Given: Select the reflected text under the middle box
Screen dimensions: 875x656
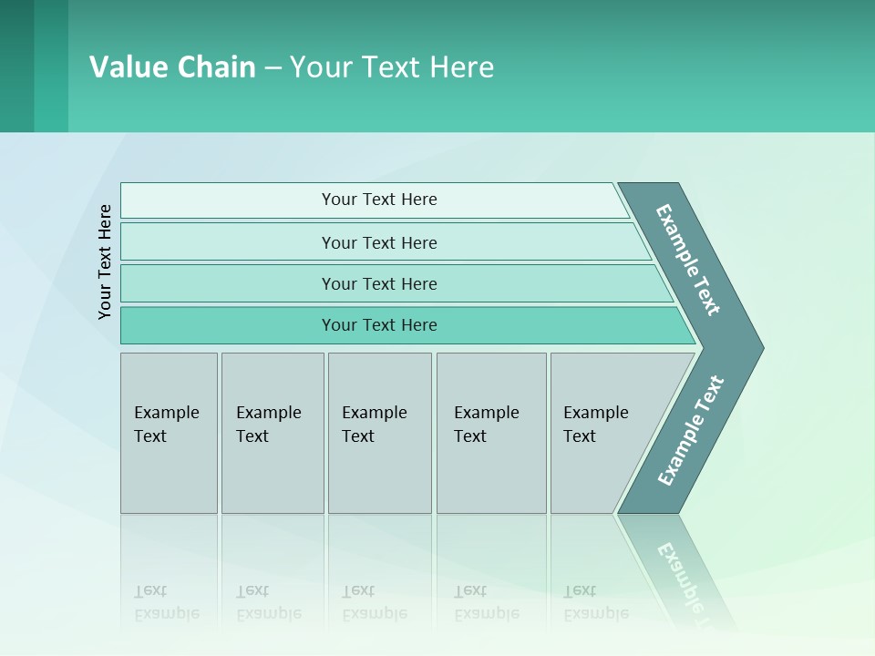Looking at the screenshot, I should [374, 602].
